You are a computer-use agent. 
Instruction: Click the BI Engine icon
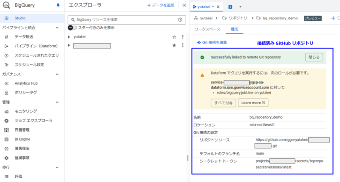click(6, 139)
